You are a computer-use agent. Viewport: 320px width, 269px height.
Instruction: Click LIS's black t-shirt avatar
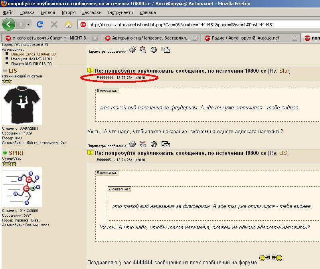(x=22, y=105)
